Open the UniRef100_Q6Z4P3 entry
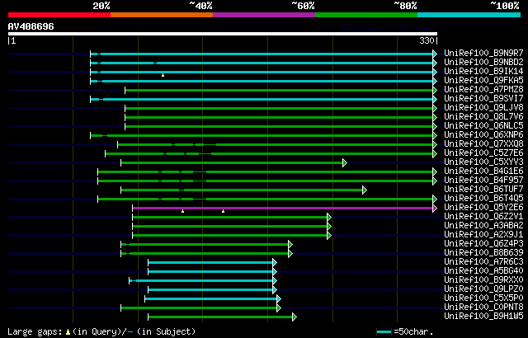This screenshot has height=338, width=528. point(483,244)
